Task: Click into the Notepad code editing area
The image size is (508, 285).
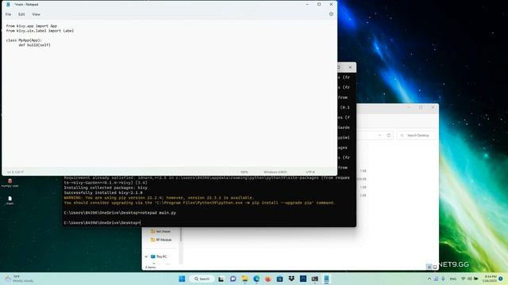Action: [x=169, y=93]
